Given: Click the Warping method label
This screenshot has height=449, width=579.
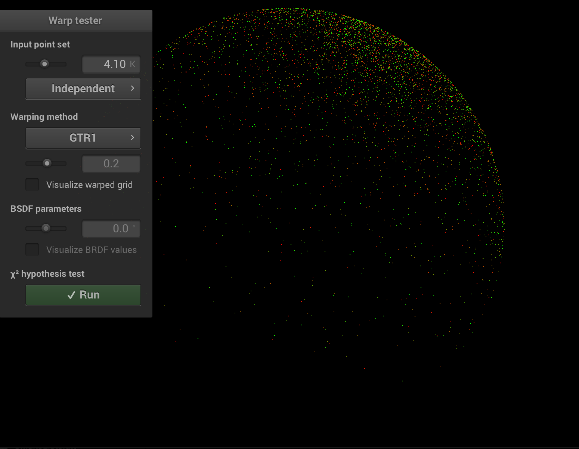Looking at the screenshot, I should (x=44, y=117).
